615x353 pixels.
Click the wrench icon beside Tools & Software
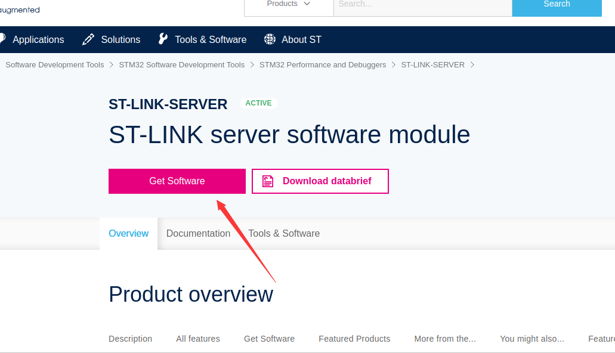click(163, 39)
